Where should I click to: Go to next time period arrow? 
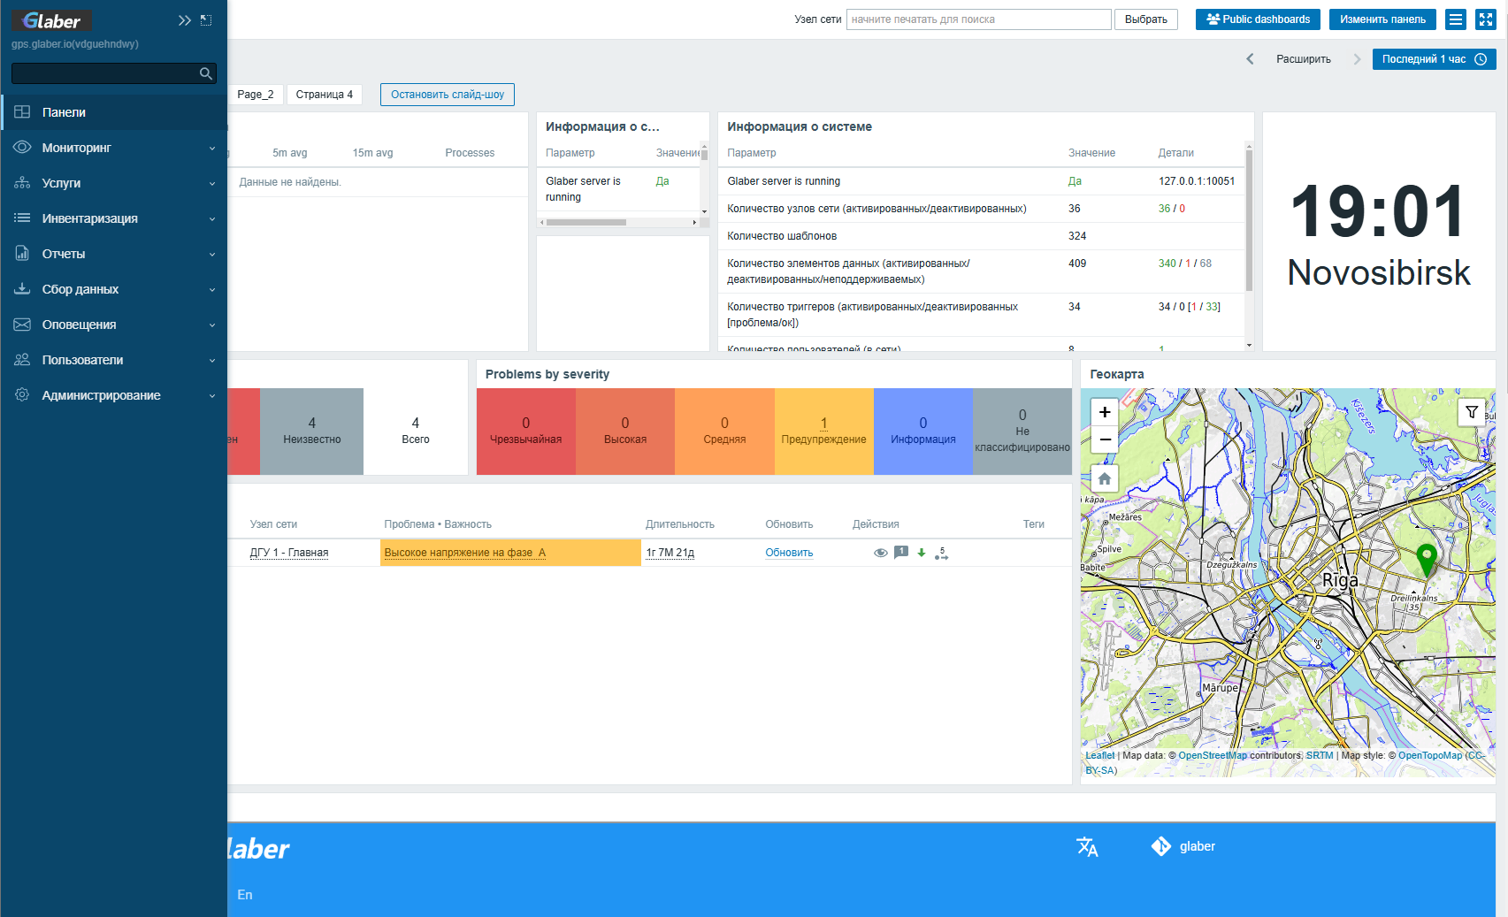pos(1357,59)
